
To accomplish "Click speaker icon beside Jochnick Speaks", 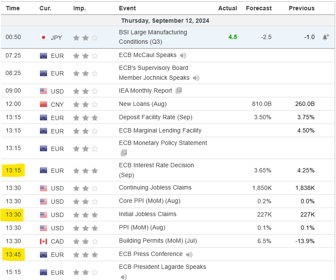I will (x=196, y=78).
